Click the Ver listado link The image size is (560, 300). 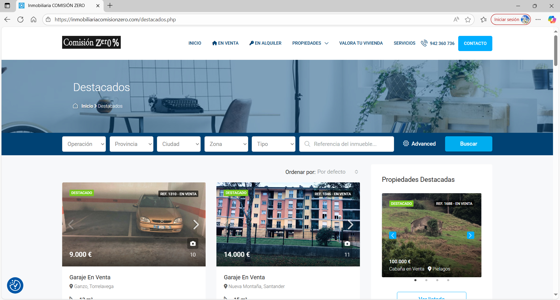pos(431,298)
